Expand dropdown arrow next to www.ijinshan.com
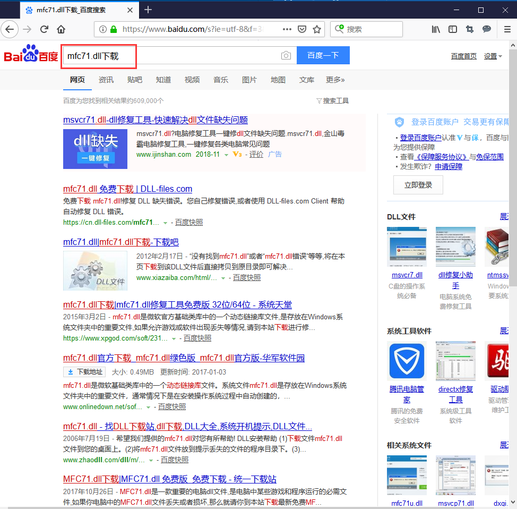The width and height of the screenshot is (517, 509). (226, 155)
